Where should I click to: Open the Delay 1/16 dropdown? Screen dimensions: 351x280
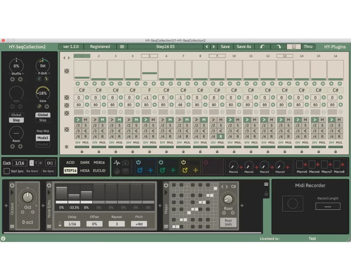click(72, 224)
